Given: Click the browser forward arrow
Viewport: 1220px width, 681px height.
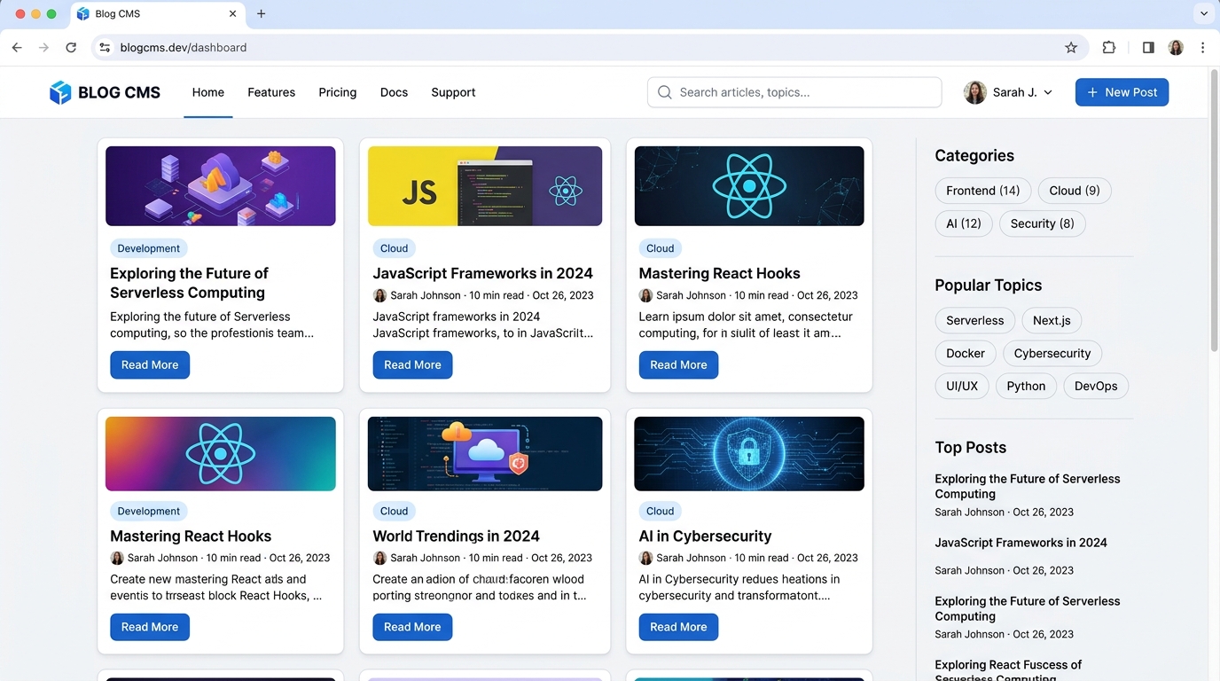Looking at the screenshot, I should pos(43,48).
